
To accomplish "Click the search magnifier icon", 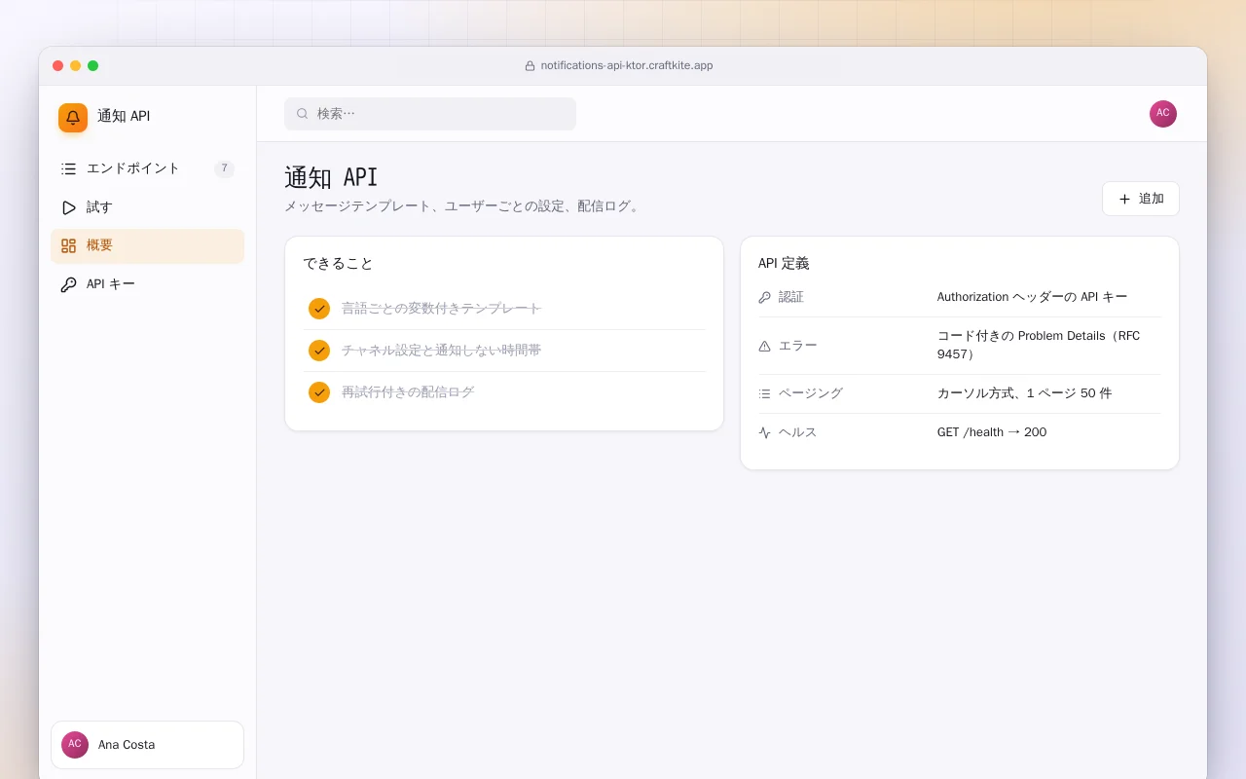I will click(302, 114).
